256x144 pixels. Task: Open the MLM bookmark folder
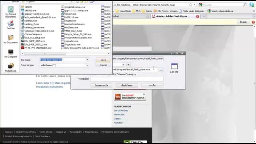pyautogui.click(x=136, y=11)
